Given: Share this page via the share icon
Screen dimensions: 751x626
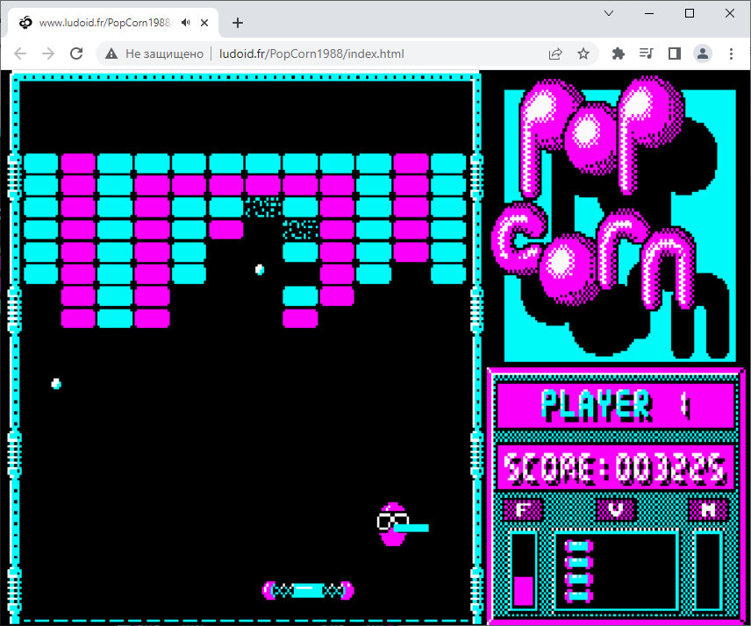Looking at the screenshot, I should pyautogui.click(x=555, y=53).
